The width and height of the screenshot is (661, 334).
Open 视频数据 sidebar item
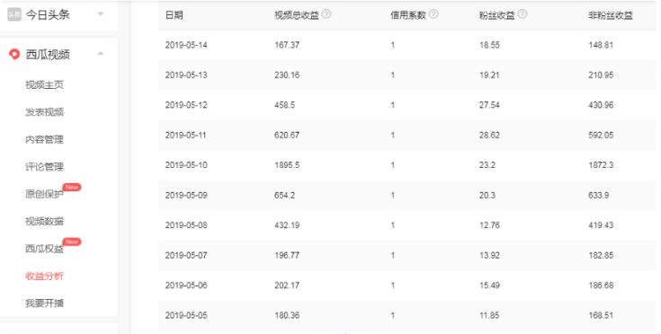tap(44, 221)
